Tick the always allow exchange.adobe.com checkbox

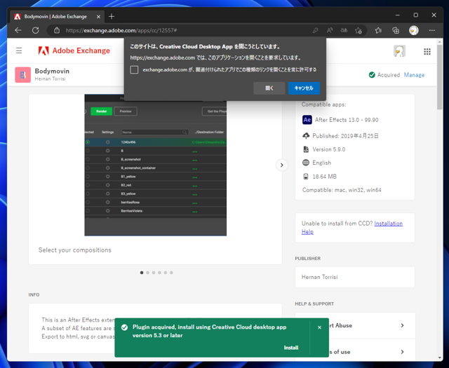(134, 70)
